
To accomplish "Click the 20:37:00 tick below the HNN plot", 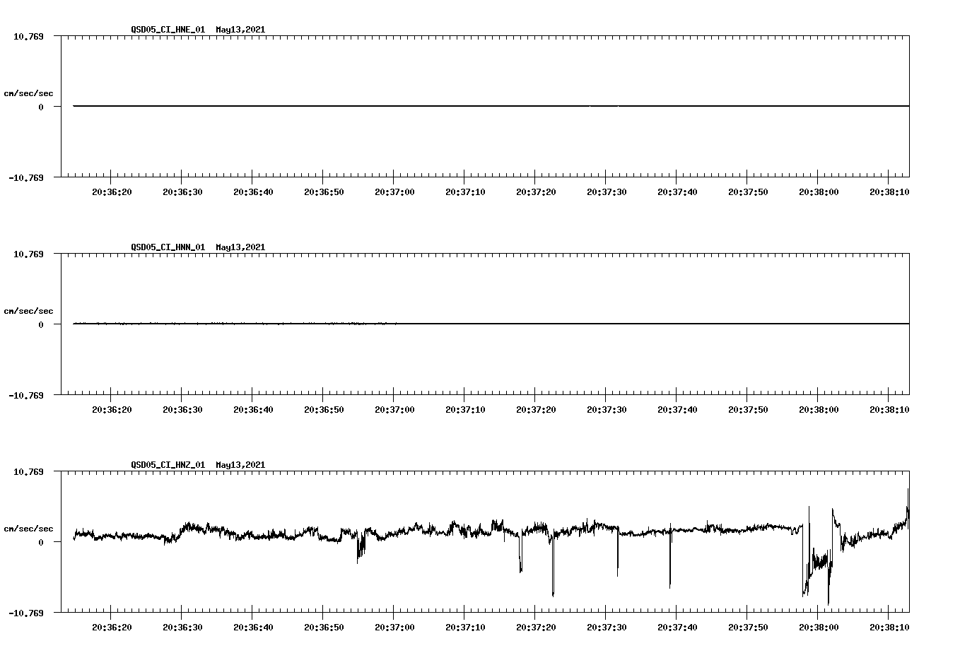I will click(x=395, y=408).
